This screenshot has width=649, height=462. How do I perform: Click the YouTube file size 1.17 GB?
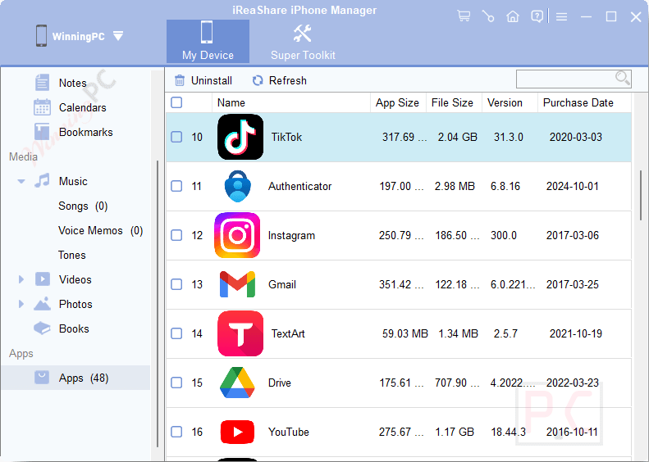455,432
